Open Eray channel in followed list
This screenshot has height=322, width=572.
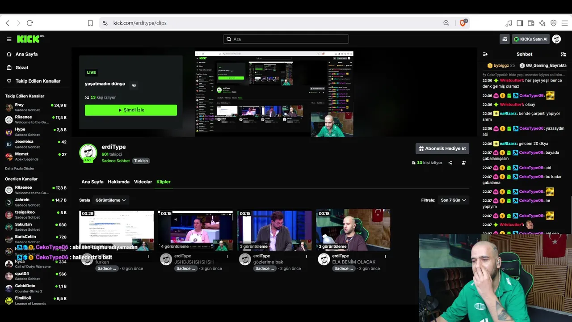(x=36, y=107)
